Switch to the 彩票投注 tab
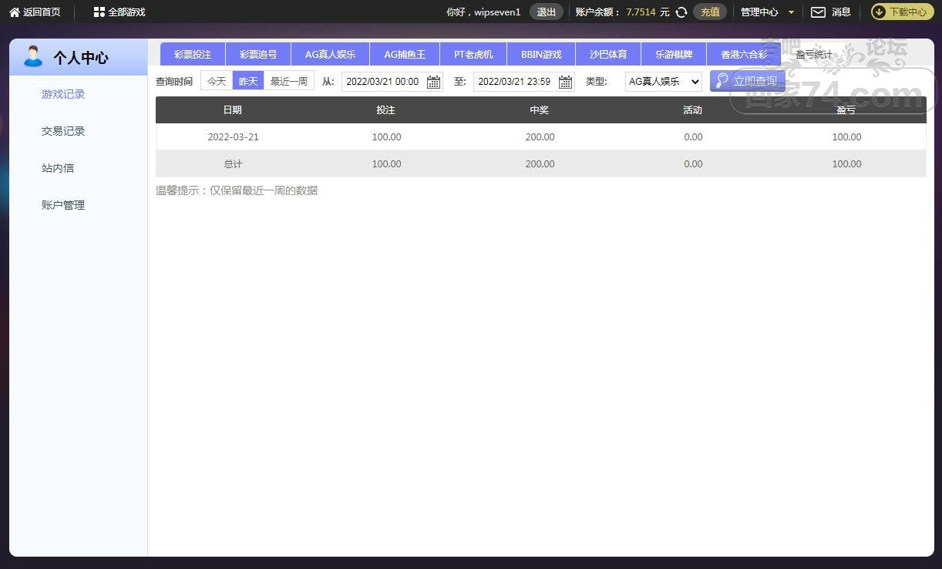 tap(193, 55)
